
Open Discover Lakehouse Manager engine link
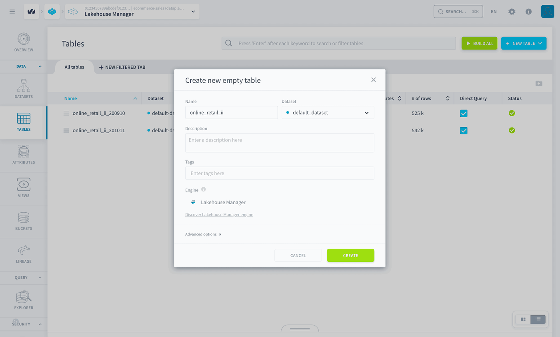point(219,215)
